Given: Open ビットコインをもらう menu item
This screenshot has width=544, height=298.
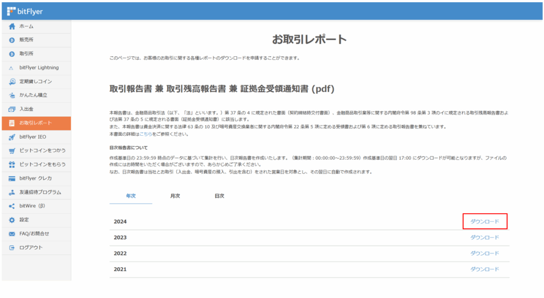Looking at the screenshot, I should click(37, 165).
